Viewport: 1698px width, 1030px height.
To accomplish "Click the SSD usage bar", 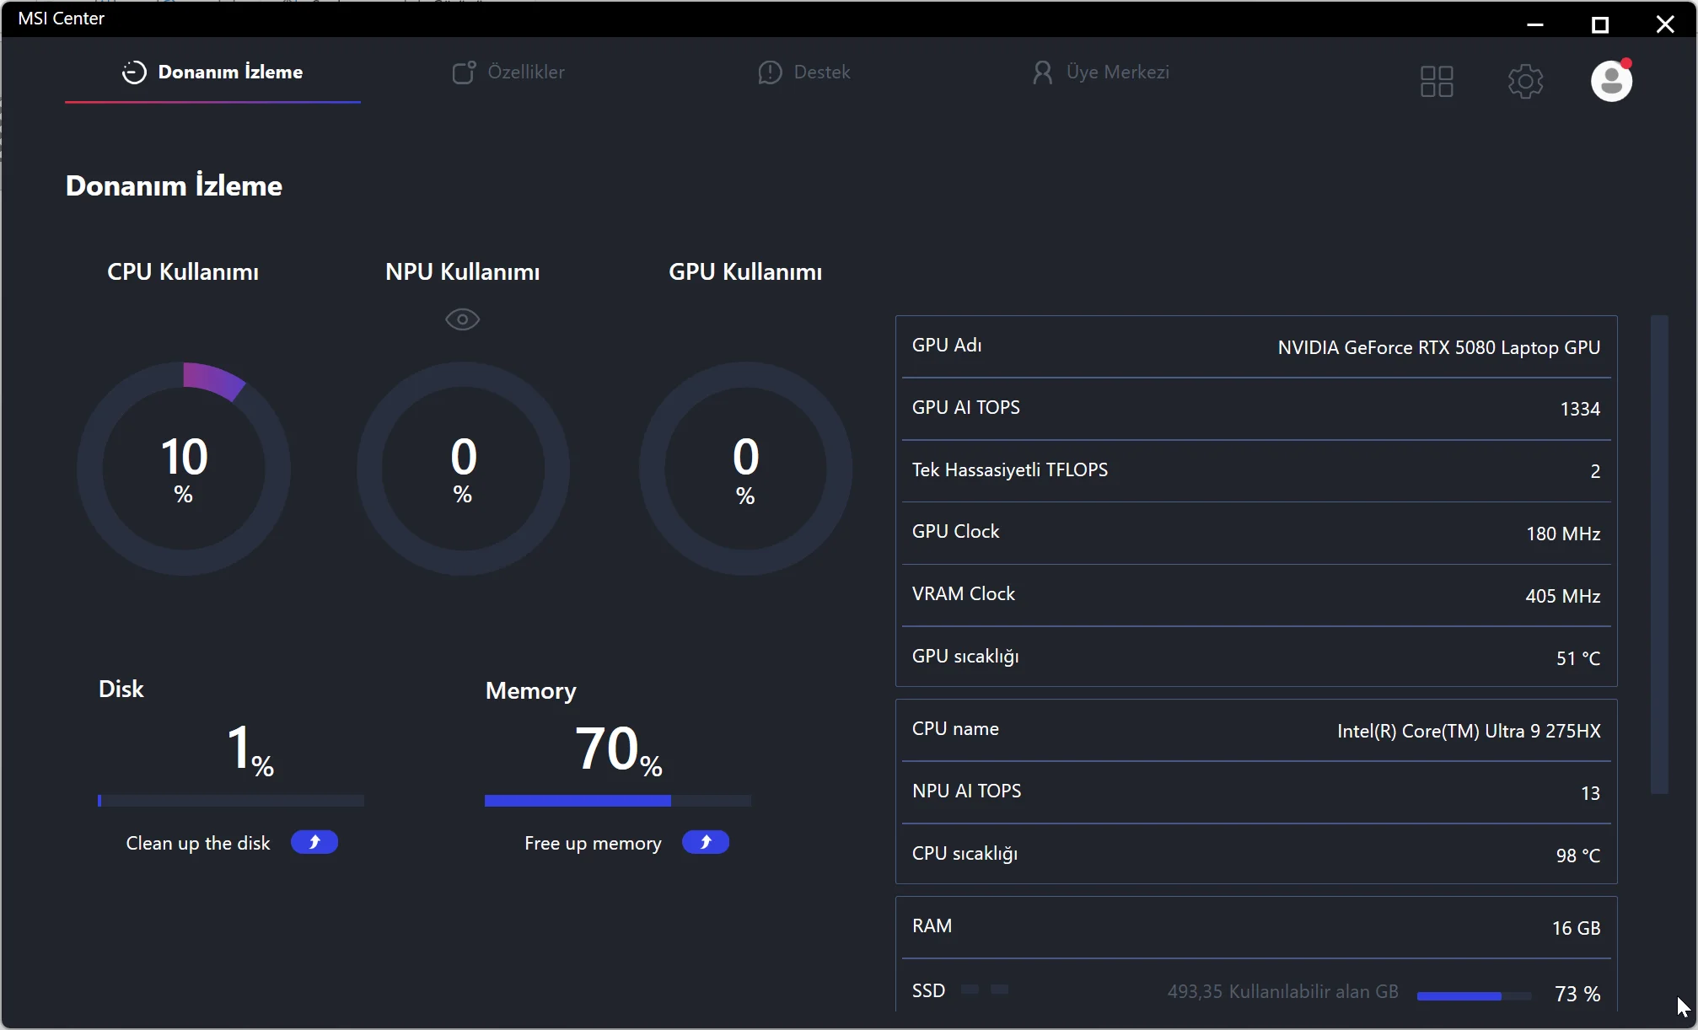I will [x=1474, y=995].
